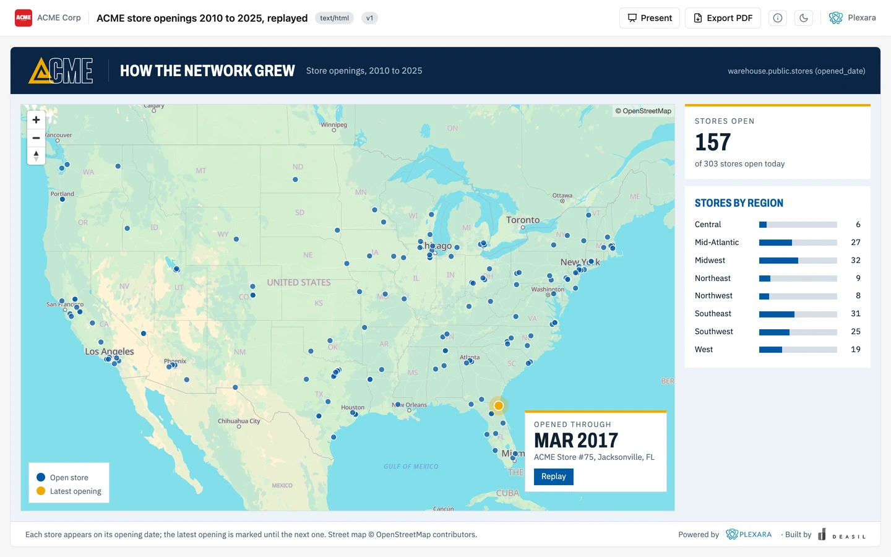This screenshot has height=557, width=891.
Task: Click the Central region bar
Action: point(798,225)
